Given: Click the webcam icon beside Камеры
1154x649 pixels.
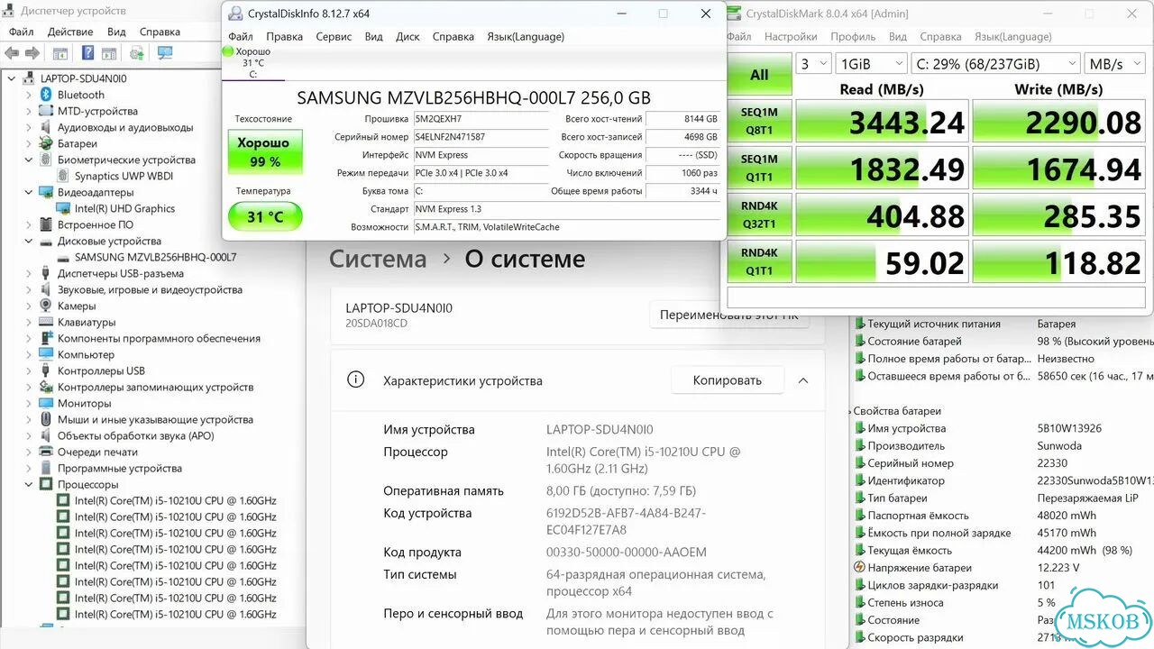Looking at the screenshot, I should [x=46, y=306].
